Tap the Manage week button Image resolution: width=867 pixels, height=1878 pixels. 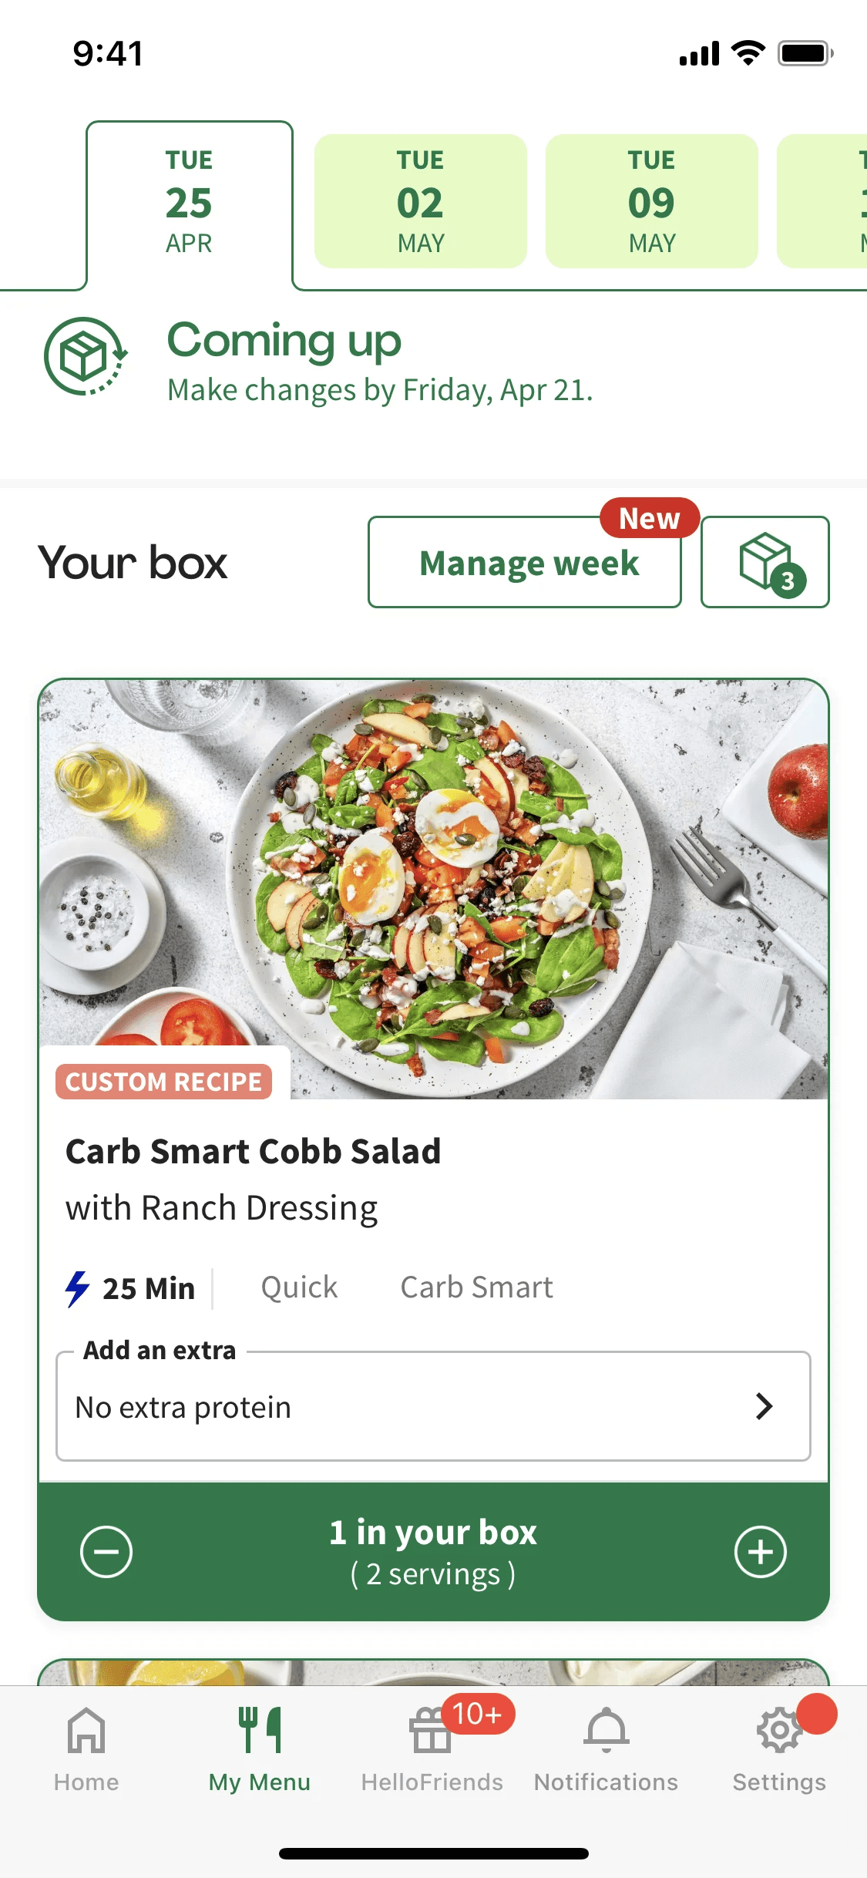coord(525,562)
